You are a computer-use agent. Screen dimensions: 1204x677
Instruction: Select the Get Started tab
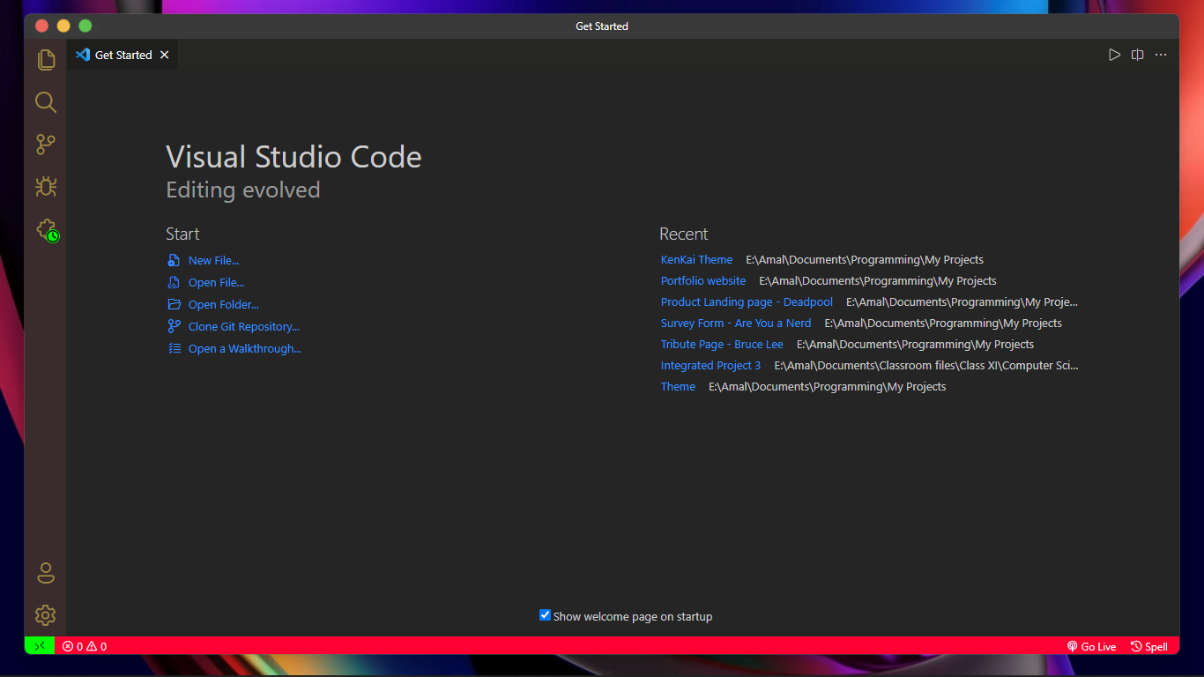coord(123,55)
